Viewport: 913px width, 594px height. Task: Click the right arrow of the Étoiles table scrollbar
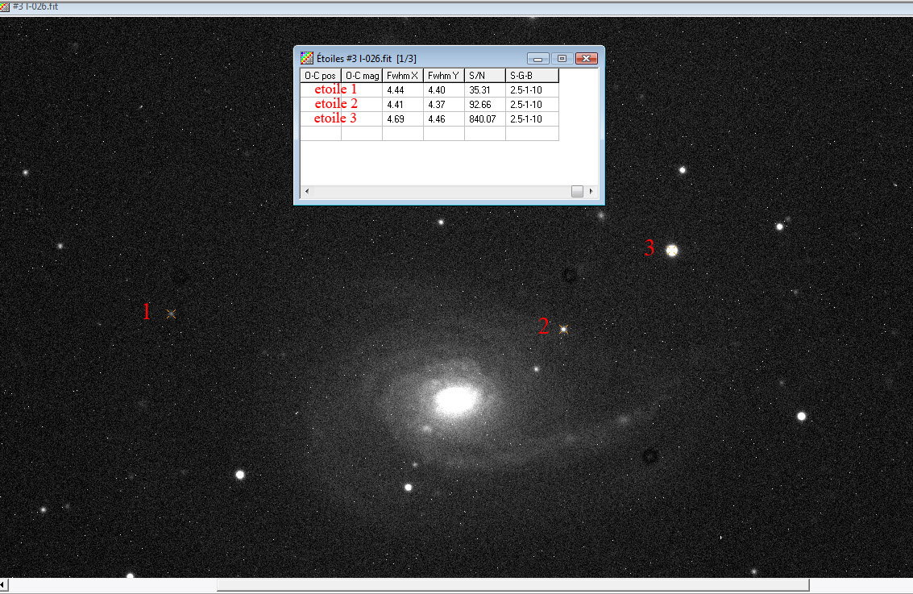click(x=591, y=191)
